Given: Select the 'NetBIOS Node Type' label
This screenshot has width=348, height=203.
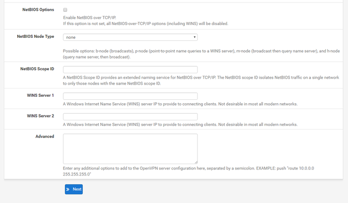Looking at the screenshot, I should click(35, 36).
